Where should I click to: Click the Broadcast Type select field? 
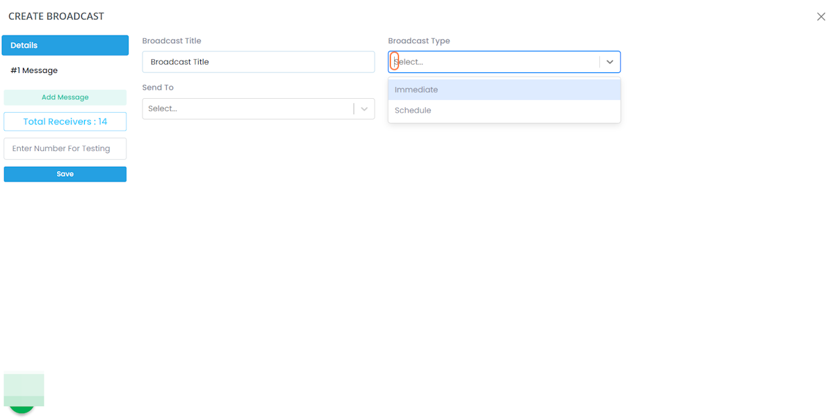pos(493,62)
